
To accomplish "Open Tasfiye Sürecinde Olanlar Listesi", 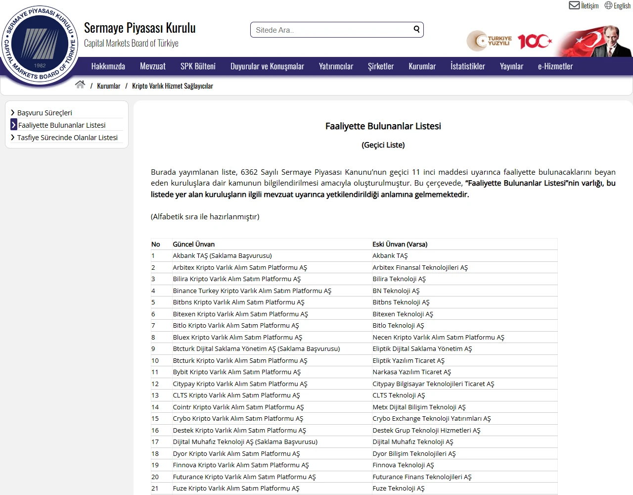I will [x=67, y=138].
